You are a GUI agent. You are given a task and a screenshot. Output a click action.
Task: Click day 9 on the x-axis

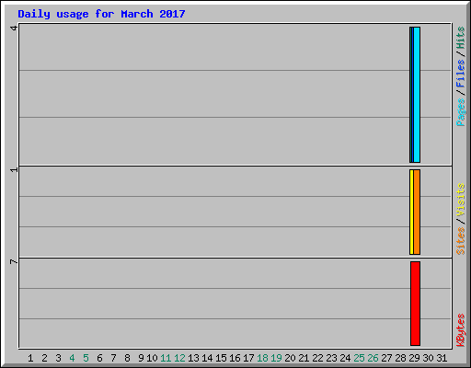click(141, 358)
